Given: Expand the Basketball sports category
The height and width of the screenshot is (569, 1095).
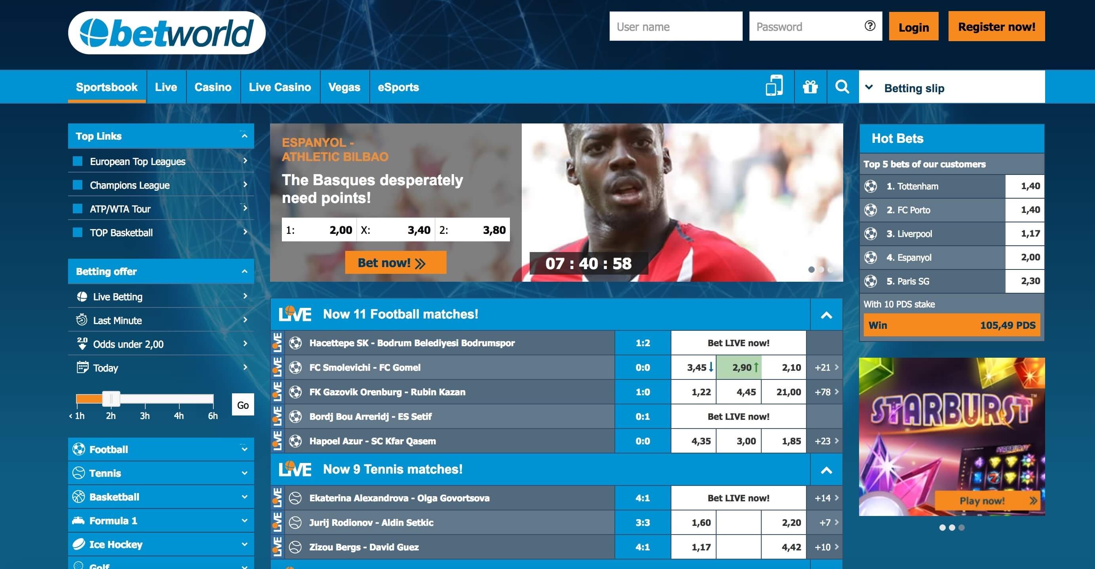Looking at the screenshot, I should click(x=244, y=496).
